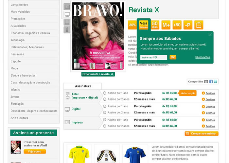Select Impresa plan Assine por 2 anos
The height and width of the screenshot is (163, 229).
[x=105, y=126]
